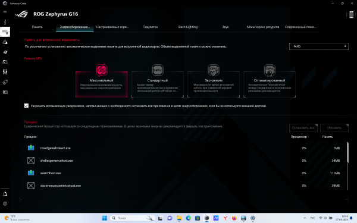The height and width of the screenshot is (223, 357).
Task: Open Firefox from the taskbar
Action: (234, 218)
